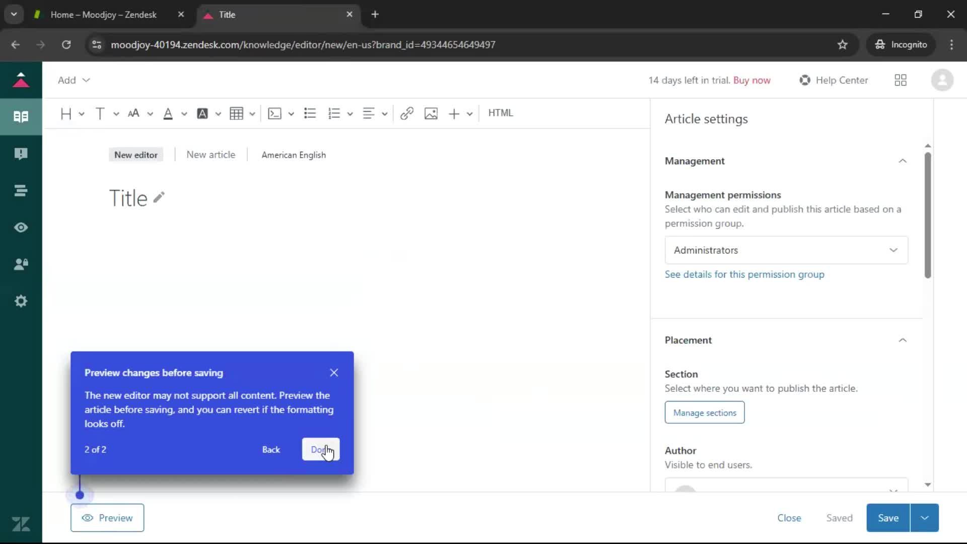Open the community moderation sidebar icon
This screenshot has width=967, height=544.
coord(21,154)
